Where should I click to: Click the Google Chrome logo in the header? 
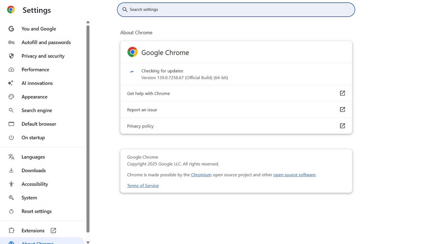tap(11, 10)
